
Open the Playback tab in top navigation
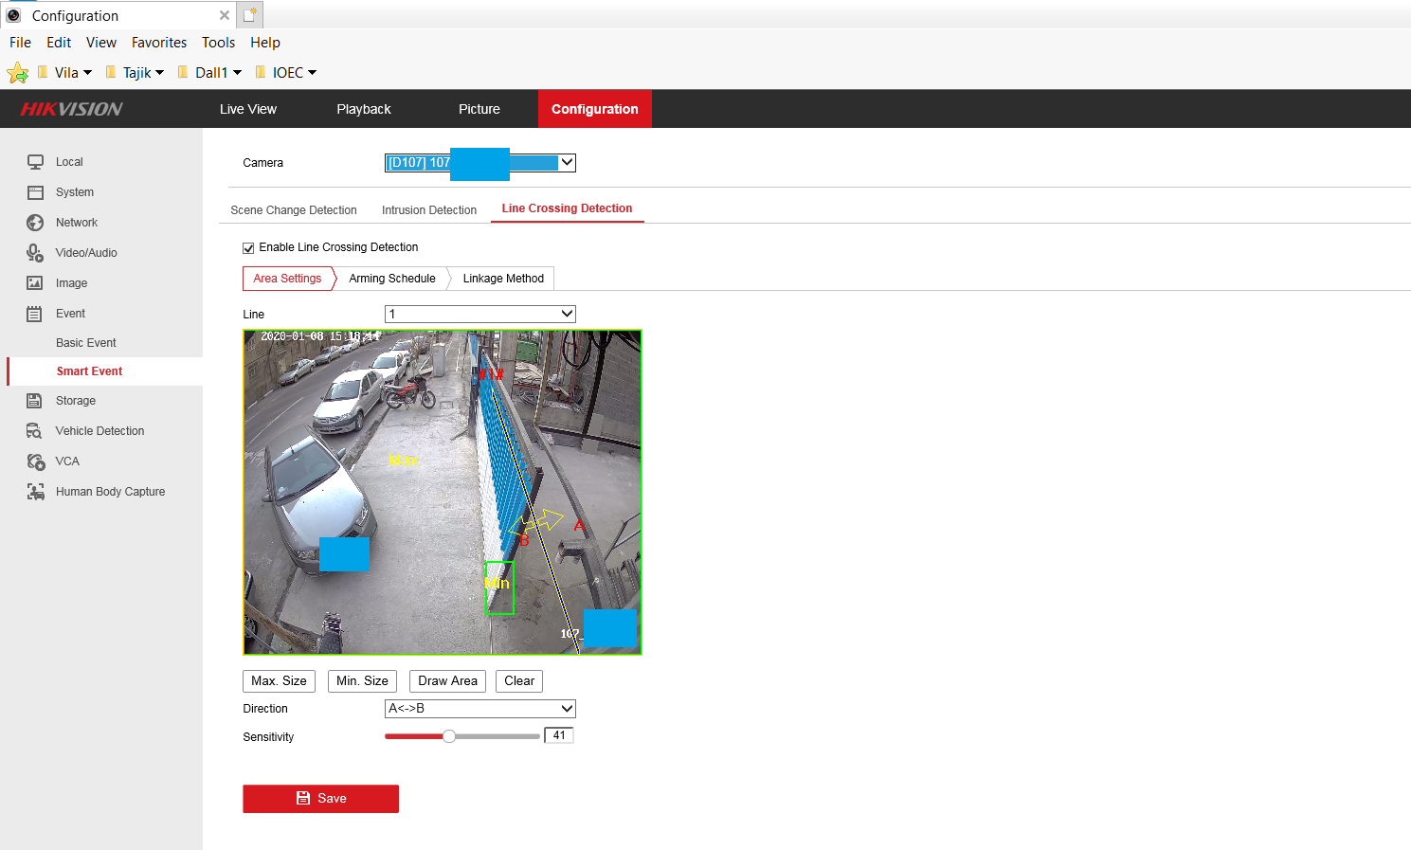click(x=363, y=109)
